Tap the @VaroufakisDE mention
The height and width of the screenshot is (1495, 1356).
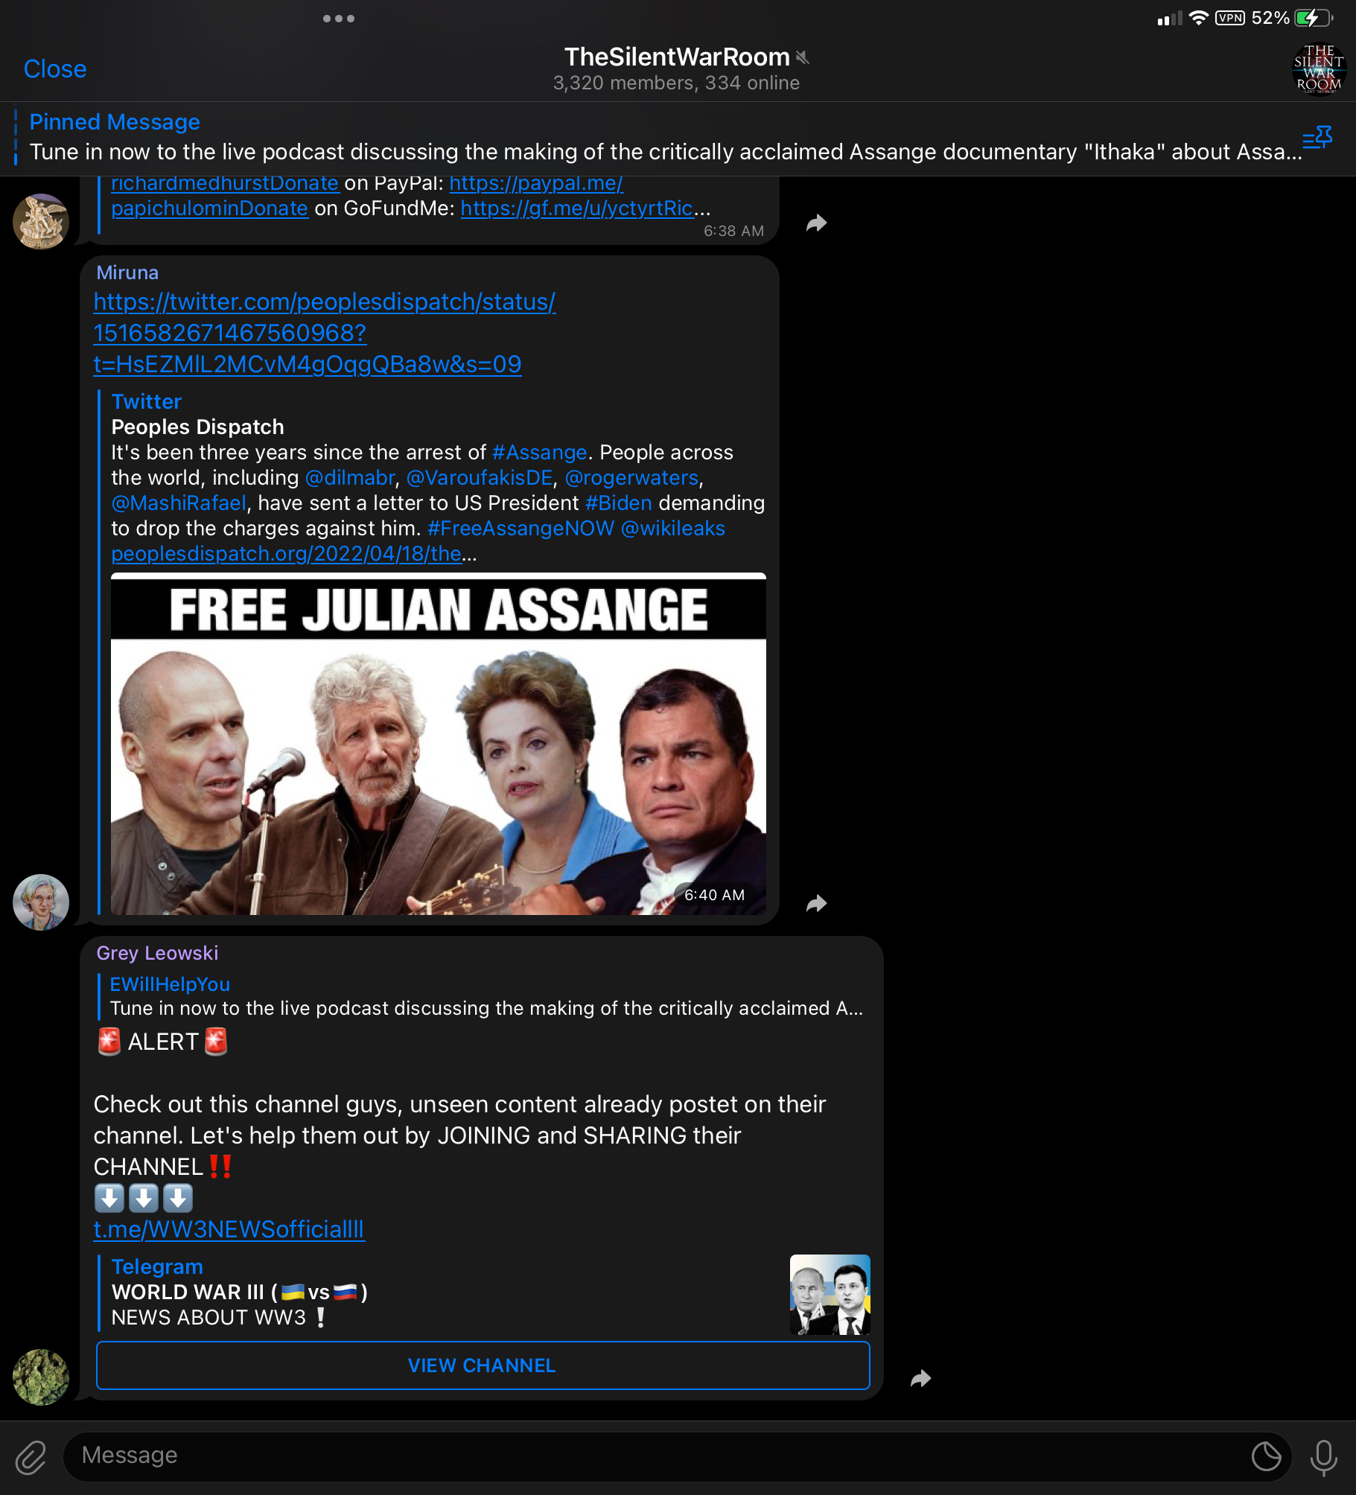[x=480, y=478]
